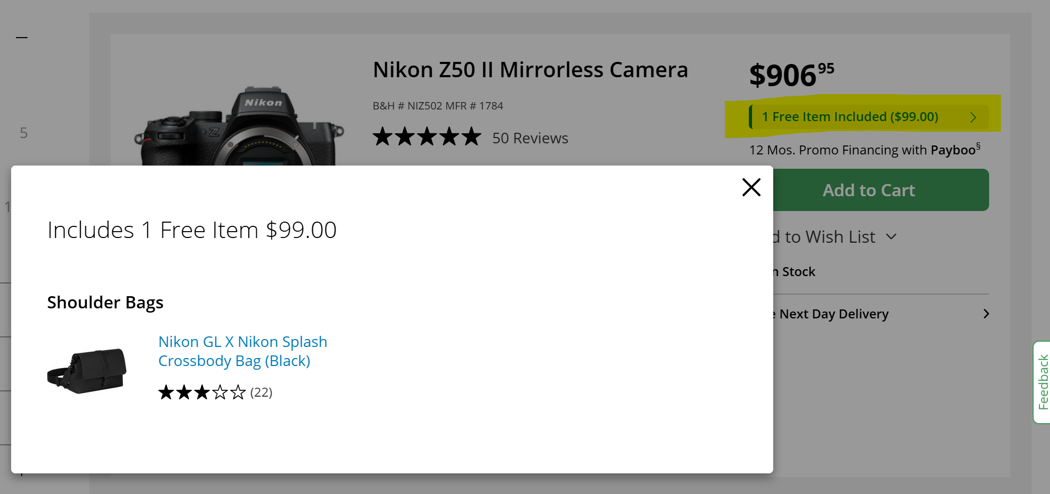
Task: Click the 1 Free Item Included label
Action: [x=849, y=117]
